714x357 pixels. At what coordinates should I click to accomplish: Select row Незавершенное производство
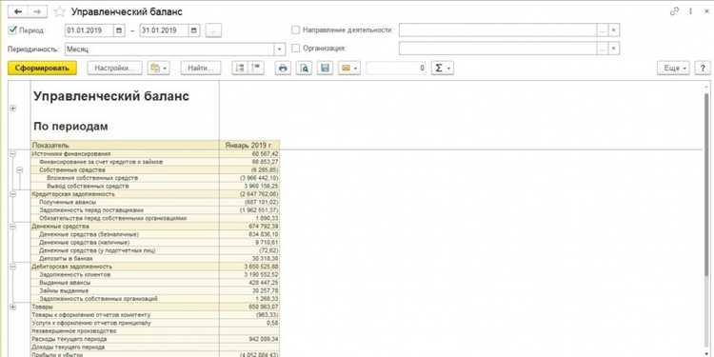155,331
